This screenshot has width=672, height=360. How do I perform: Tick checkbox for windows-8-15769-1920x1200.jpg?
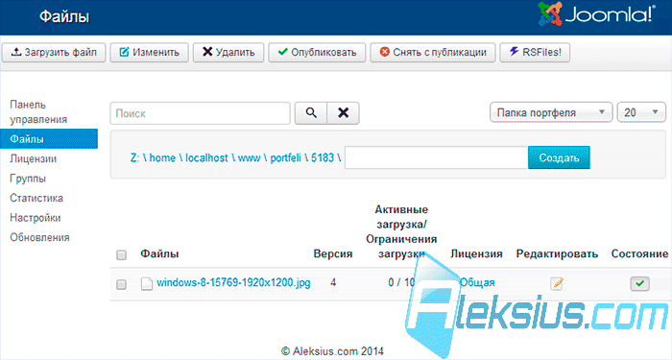(121, 284)
